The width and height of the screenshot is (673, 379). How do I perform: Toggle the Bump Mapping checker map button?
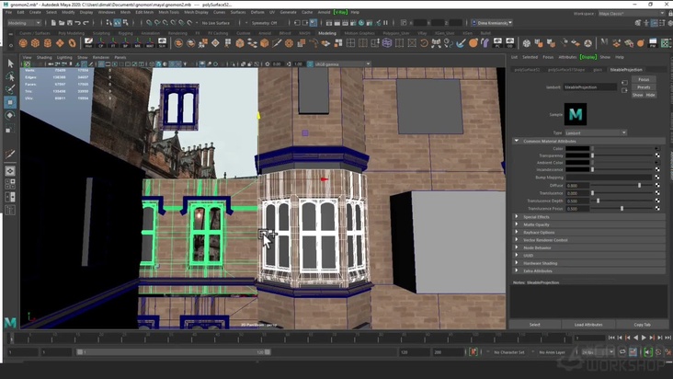point(657,177)
